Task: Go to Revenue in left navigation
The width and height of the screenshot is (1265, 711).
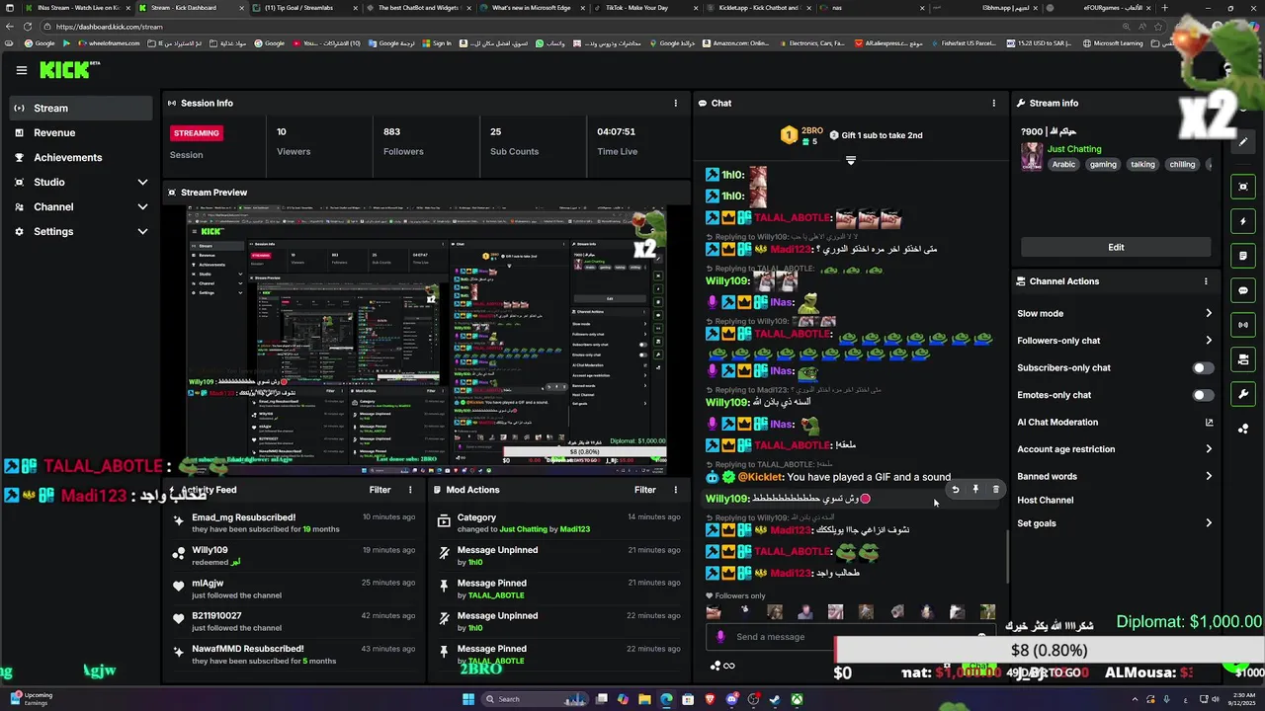Action: coord(80,133)
